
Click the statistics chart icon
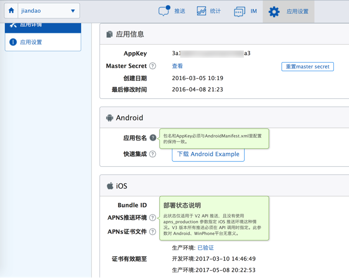pyautogui.click(x=201, y=11)
